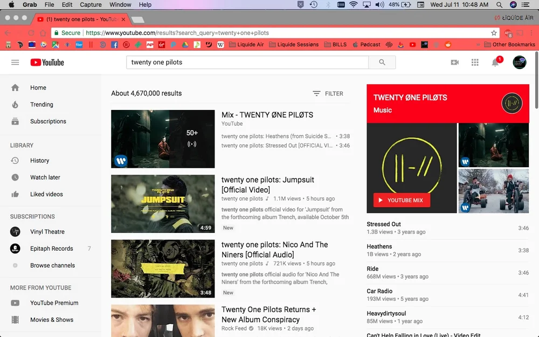This screenshot has height=337, width=539.
Task: Open the Trending section in the sidebar
Action: point(41,104)
